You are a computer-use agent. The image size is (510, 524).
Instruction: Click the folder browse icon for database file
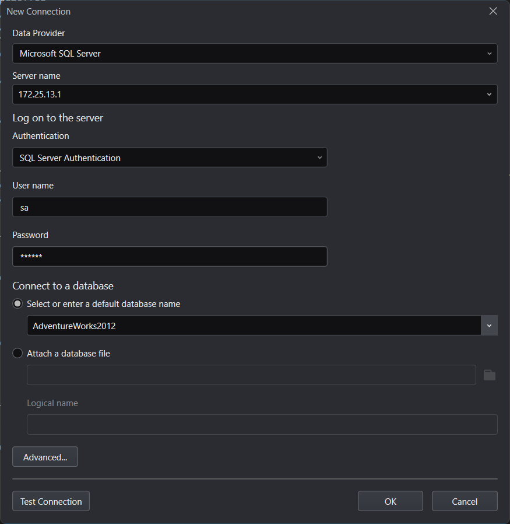click(x=489, y=375)
